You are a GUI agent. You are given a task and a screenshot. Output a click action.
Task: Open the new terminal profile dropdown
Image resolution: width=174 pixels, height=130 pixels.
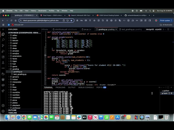pos(161,87)
